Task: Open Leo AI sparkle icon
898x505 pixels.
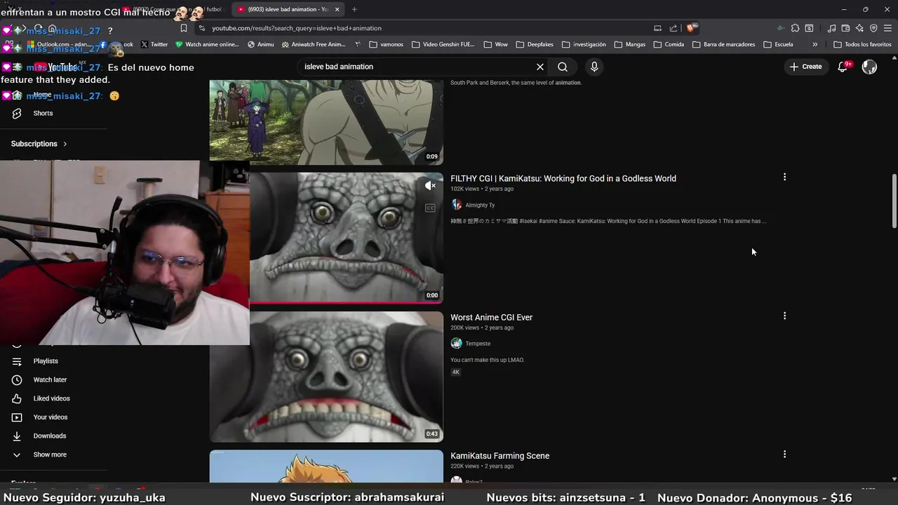Action: pyautogui.click(x=859, y=28)
